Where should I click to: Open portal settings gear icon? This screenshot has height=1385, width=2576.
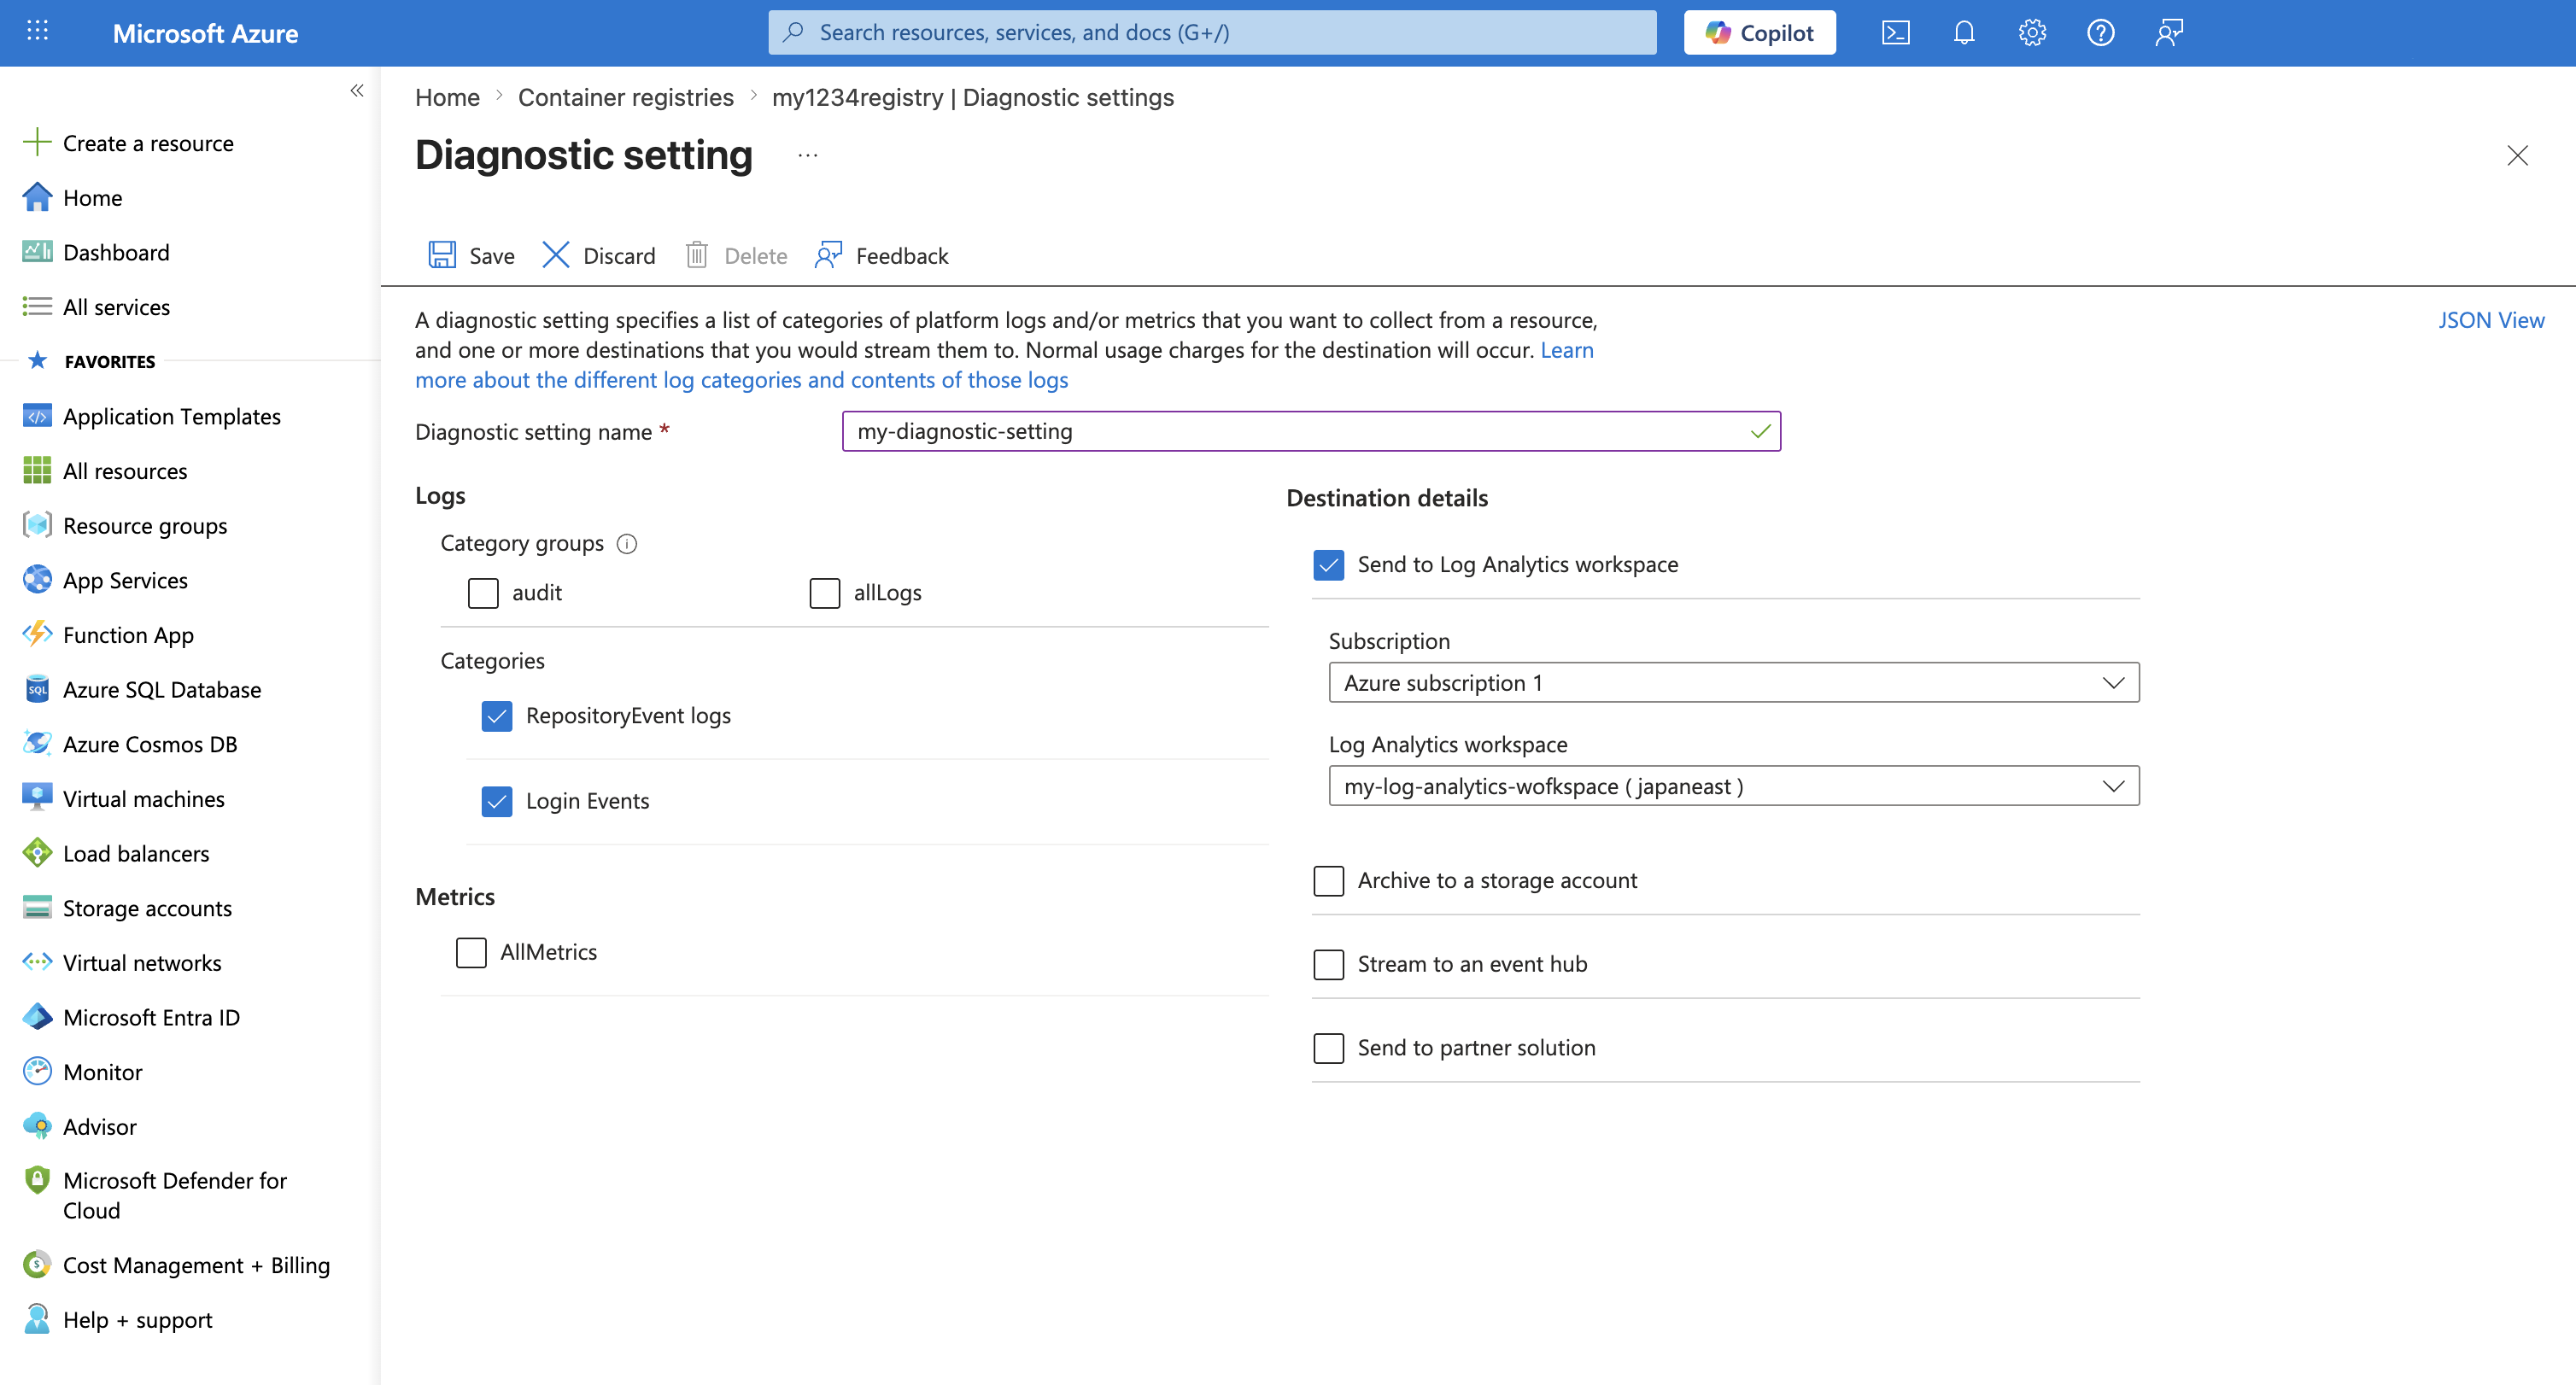tap(2031, 33)
